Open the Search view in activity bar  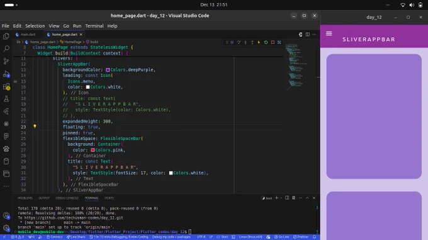(6, 48)
